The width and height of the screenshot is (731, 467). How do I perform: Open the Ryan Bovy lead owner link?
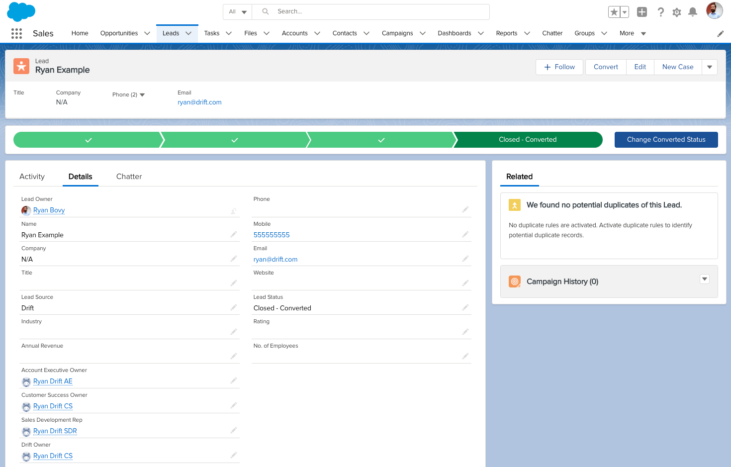click(49, 210)
